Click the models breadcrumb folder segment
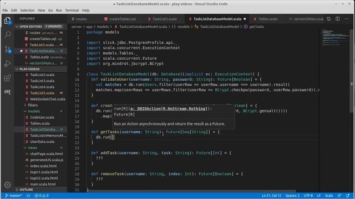Screen dimensions: 355x199 pyautogui.click(x=103, y=27)
